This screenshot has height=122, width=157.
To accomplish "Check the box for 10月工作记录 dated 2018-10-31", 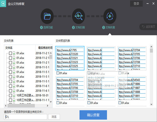I will (10, 95).
